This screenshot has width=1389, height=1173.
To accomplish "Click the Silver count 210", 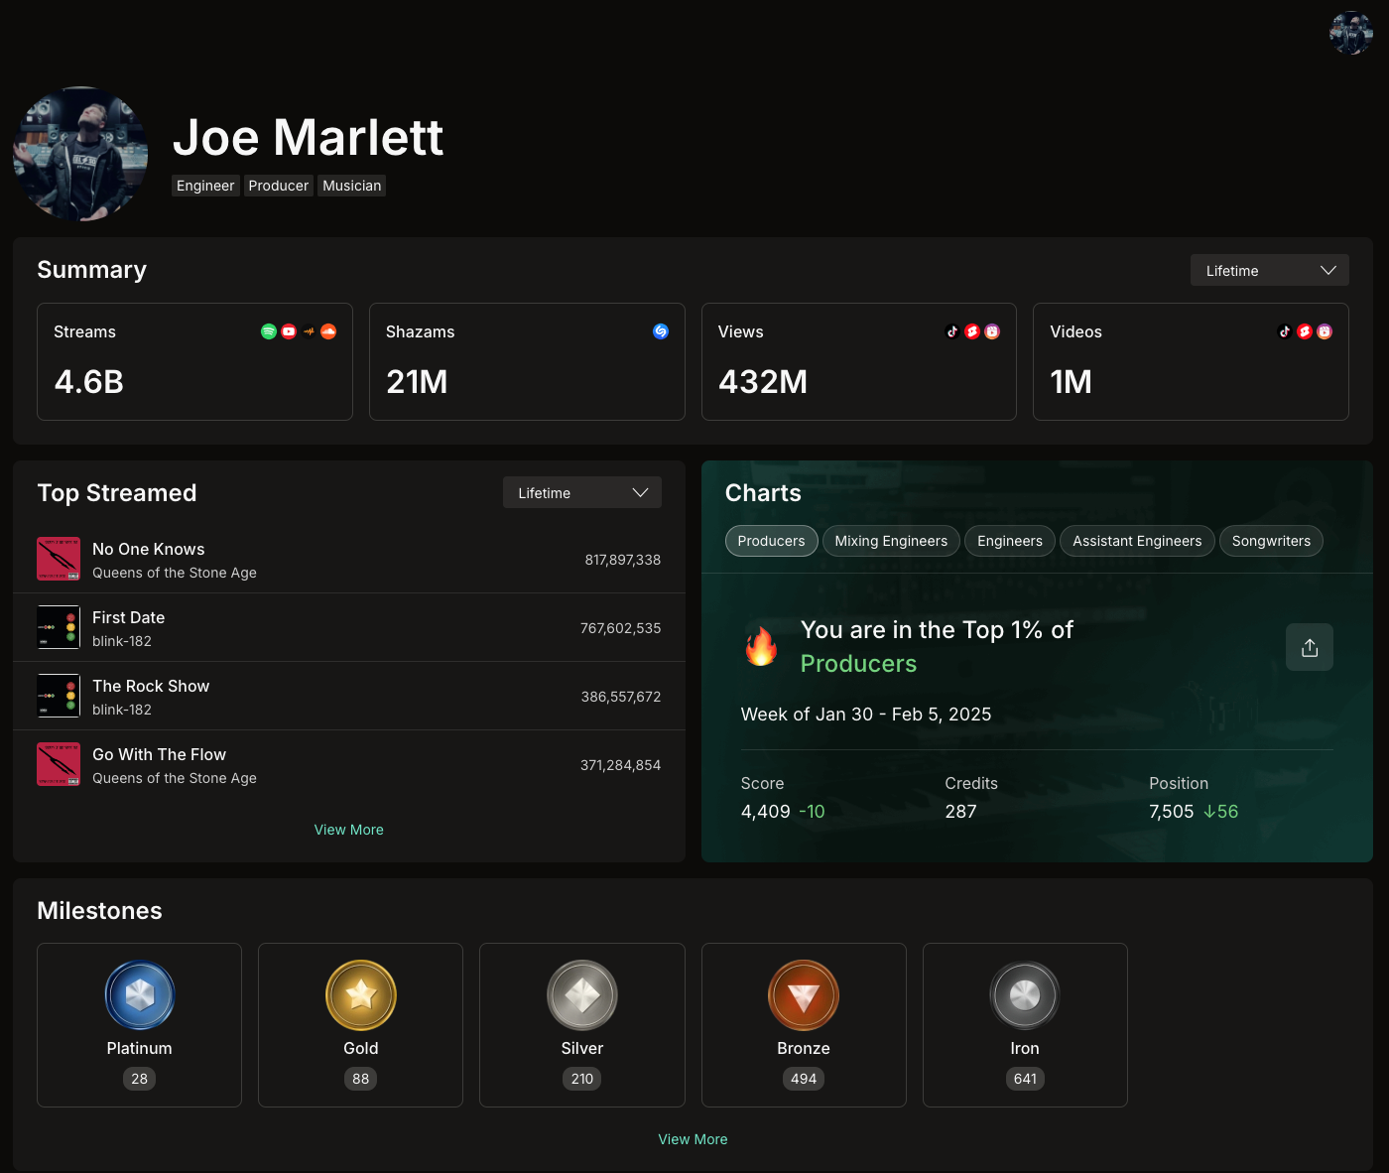I will (x=582, y=1079).
